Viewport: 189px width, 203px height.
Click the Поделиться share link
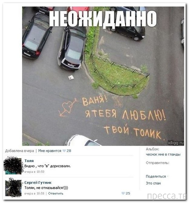tap(156, 176)
